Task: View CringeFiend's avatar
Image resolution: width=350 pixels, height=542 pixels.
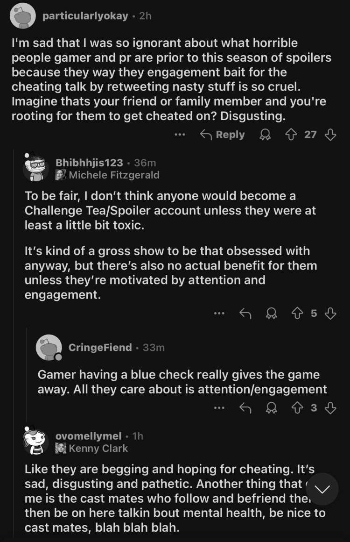Action: click(x=49, y=347)
